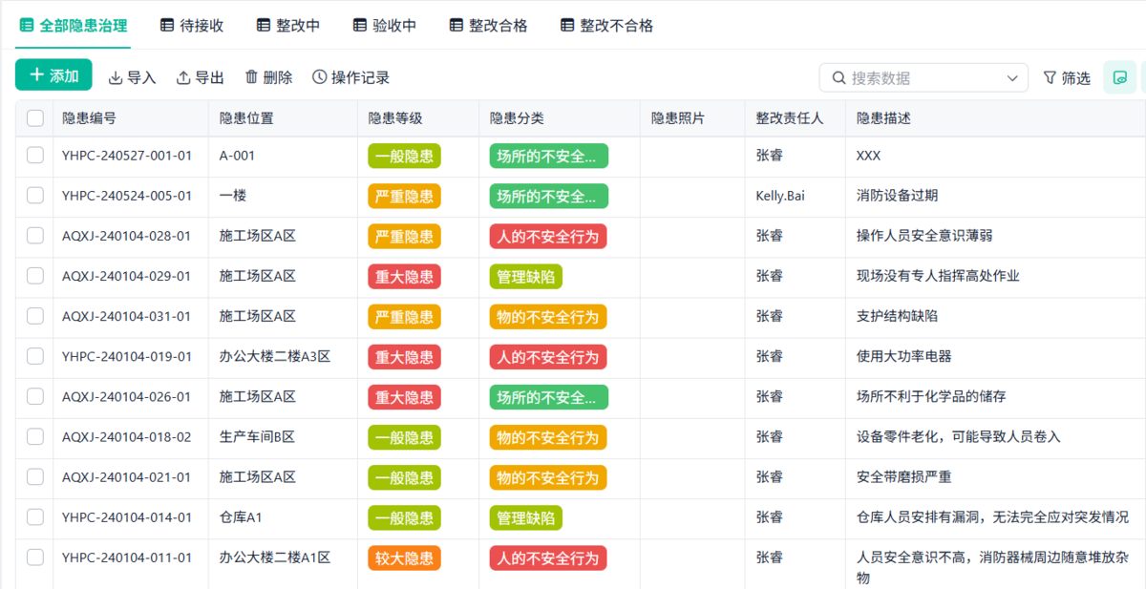Click the 导入 import icon
The width and height of the screenshot is (1146, 589).
point(116,77)
